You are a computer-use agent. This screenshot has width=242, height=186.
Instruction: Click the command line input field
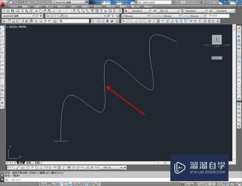87,180
